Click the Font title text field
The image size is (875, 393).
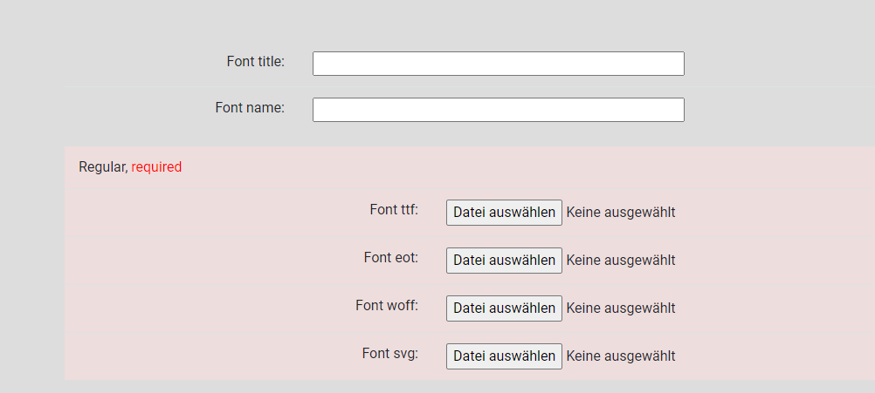tap(499, 64)
